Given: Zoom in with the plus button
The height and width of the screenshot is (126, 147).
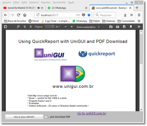Looking at the screenshot, I should click(72, 27).
